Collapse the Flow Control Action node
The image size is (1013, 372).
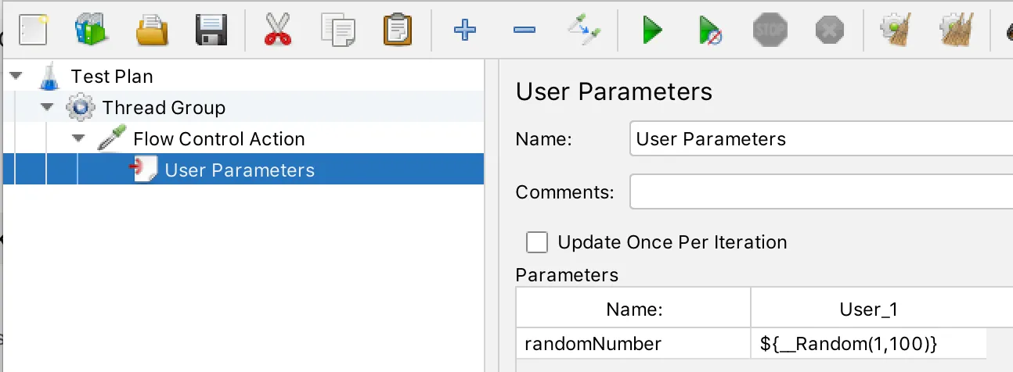78,139
